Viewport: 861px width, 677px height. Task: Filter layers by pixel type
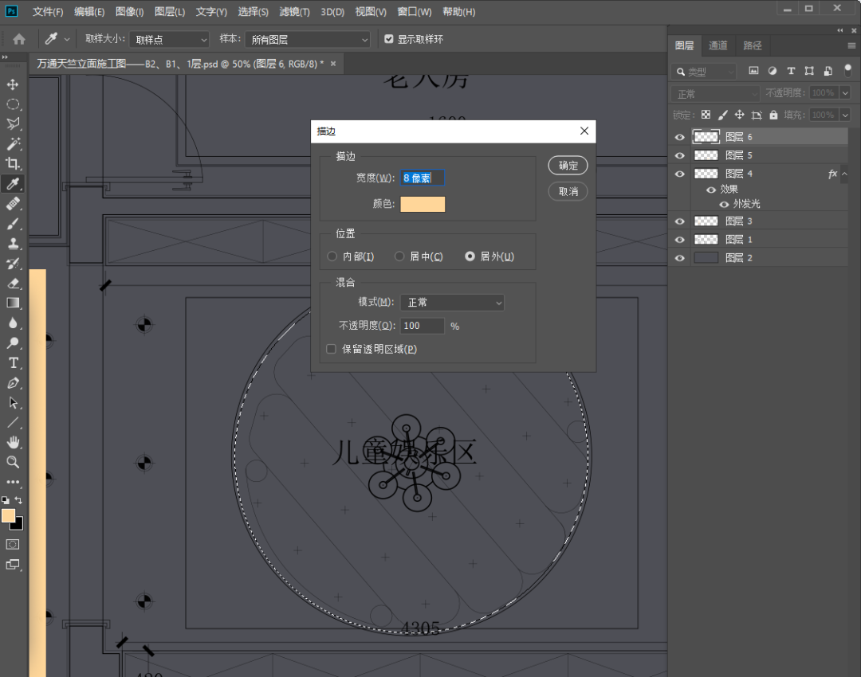pyautogui.click(x=753, y=71)
